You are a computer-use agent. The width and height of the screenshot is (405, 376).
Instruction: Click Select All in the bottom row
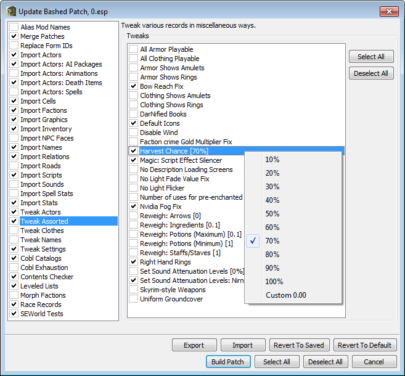(x=277, y=362)
